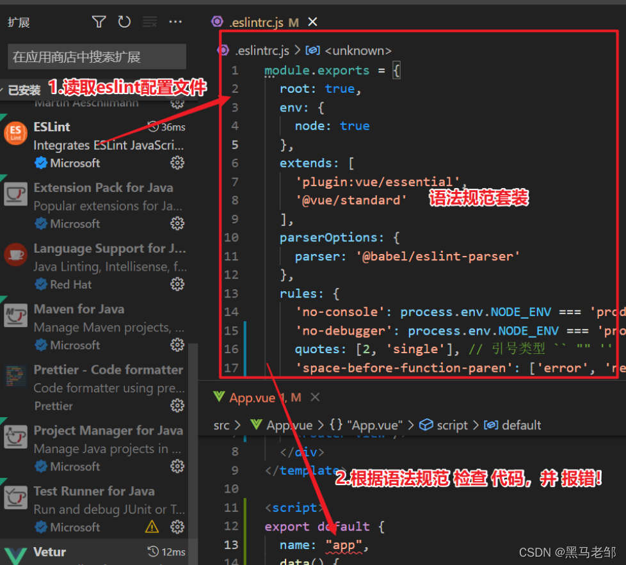Open Prettier extension manage gear
Image resolution: width=626 pixels, height=565 pixels.
177,406
